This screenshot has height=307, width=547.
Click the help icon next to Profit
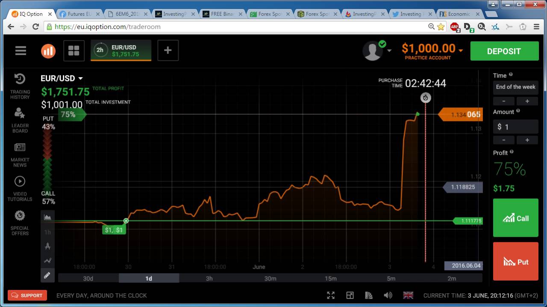pos(512,152)
